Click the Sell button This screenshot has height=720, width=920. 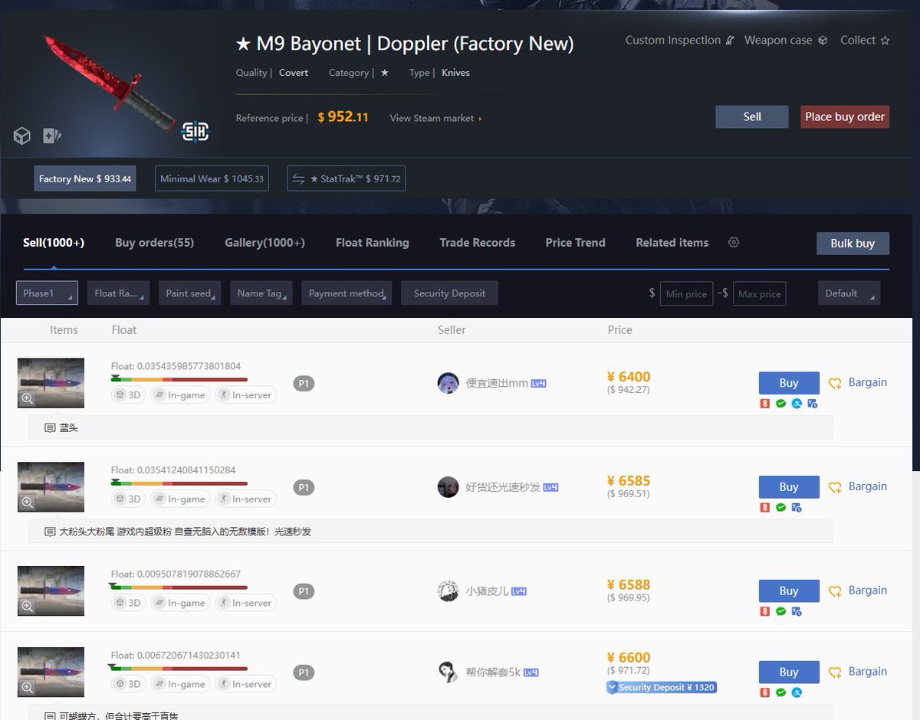(752, 116)
